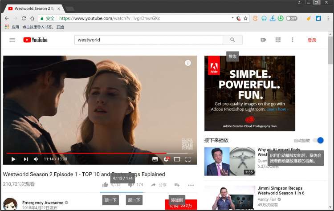The image size is (334, 211).
Task: Click the 点击这里导入书签 bookmark item
Action: [38, 27]
